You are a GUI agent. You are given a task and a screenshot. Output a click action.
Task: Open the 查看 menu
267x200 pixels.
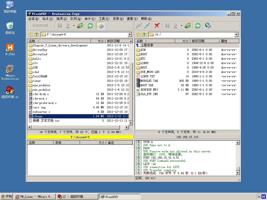132,19
